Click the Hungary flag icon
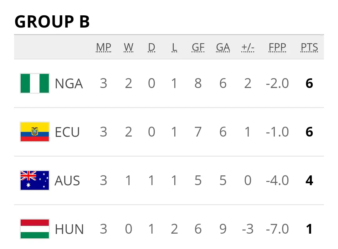 (35, 229)
